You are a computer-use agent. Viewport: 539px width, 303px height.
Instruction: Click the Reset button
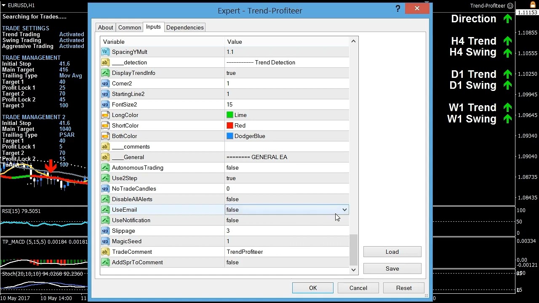tap(404, 288)
